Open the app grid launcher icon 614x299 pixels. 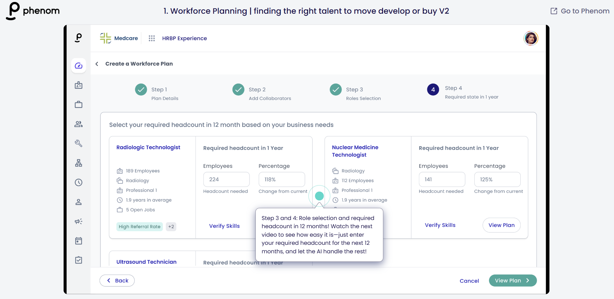click(x=152, y=38)
